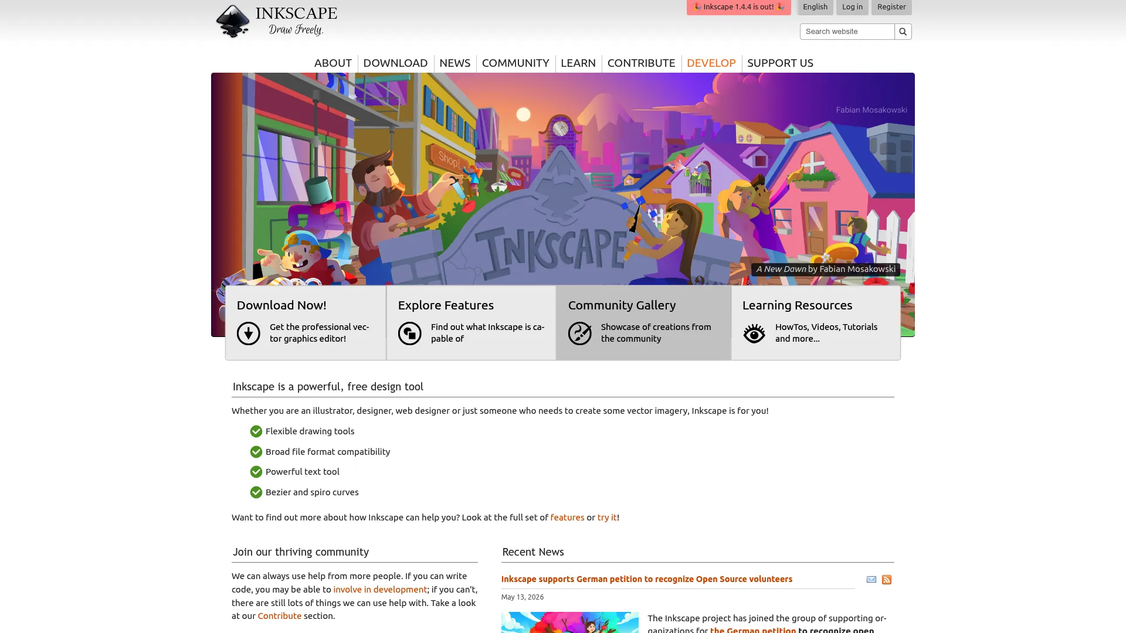Click the Learning Resources heading

click(x=797, y=305)
